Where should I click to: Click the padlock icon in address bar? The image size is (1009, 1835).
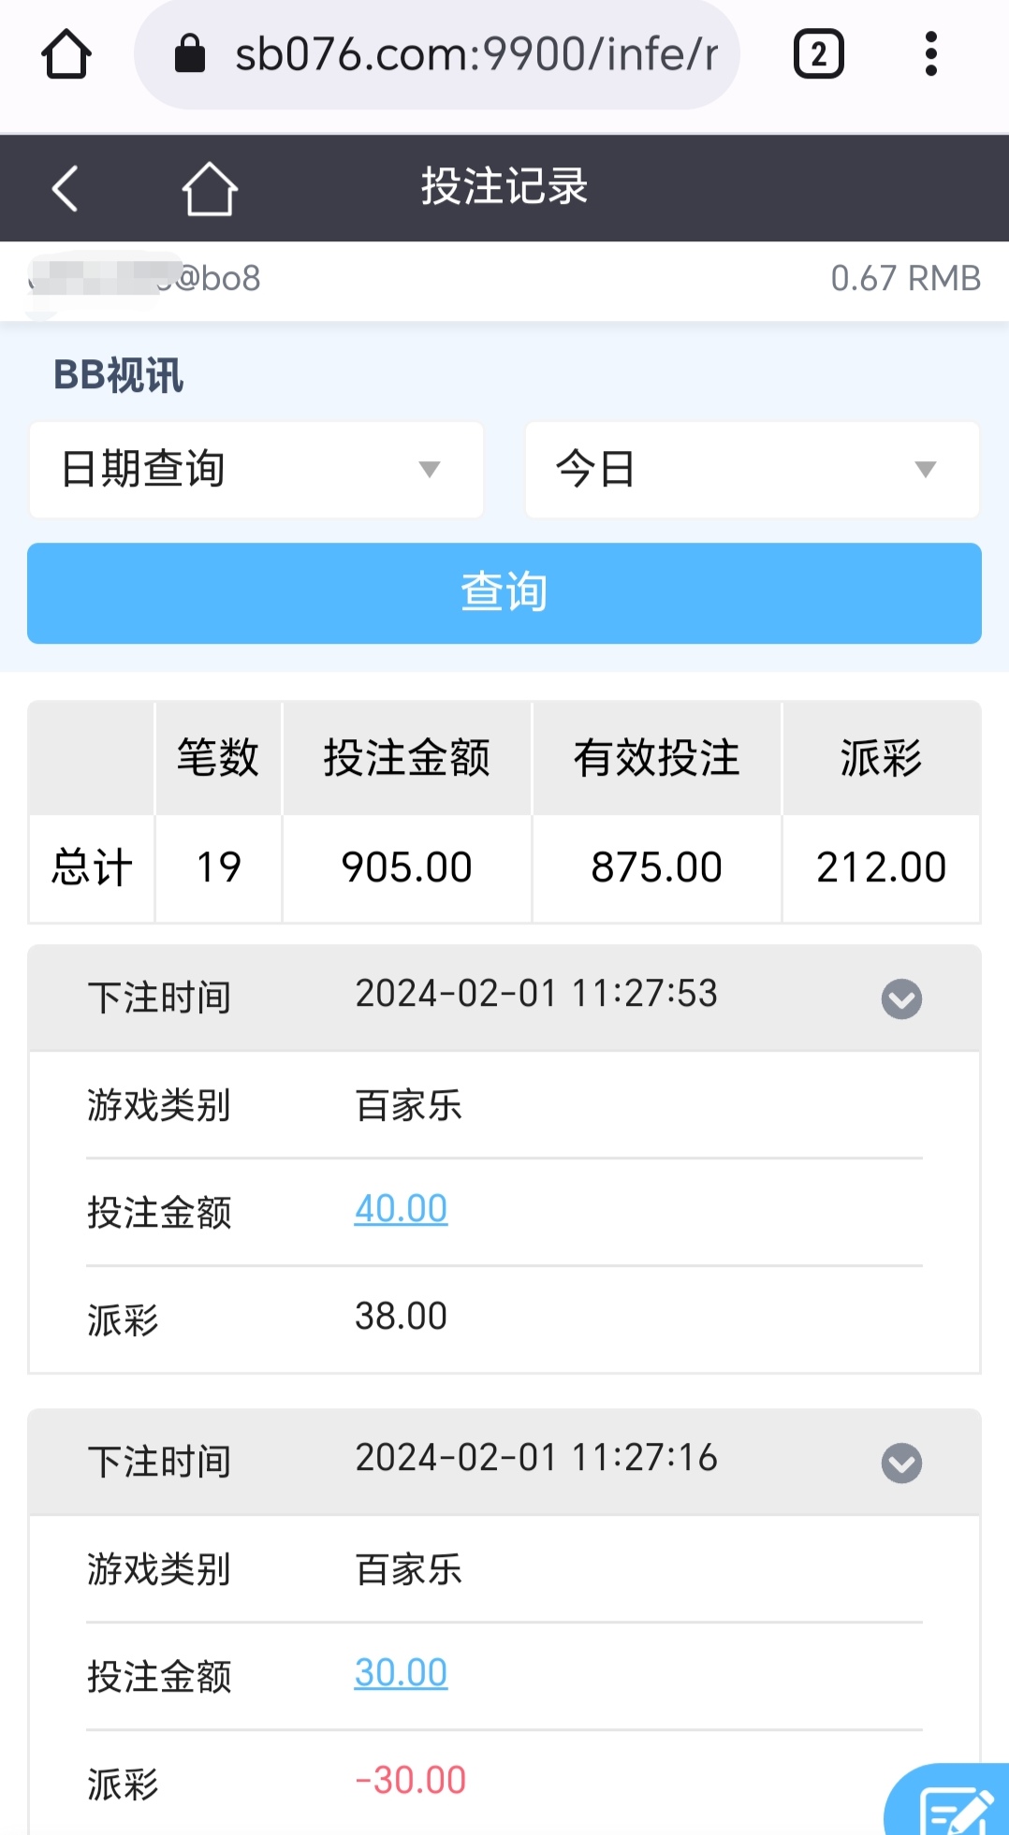click(190, 54)
